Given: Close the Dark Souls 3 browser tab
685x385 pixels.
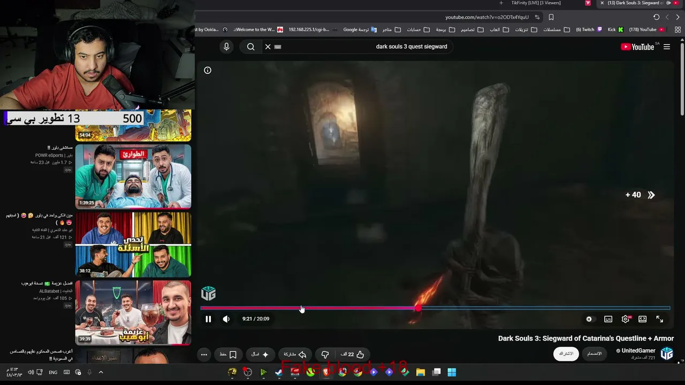Looking at the screenshot, I should (602, 3).
